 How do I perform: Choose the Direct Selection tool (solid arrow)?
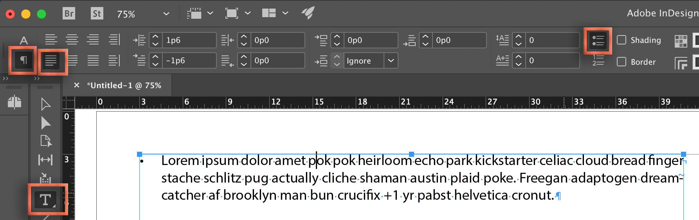click(46, 123)
